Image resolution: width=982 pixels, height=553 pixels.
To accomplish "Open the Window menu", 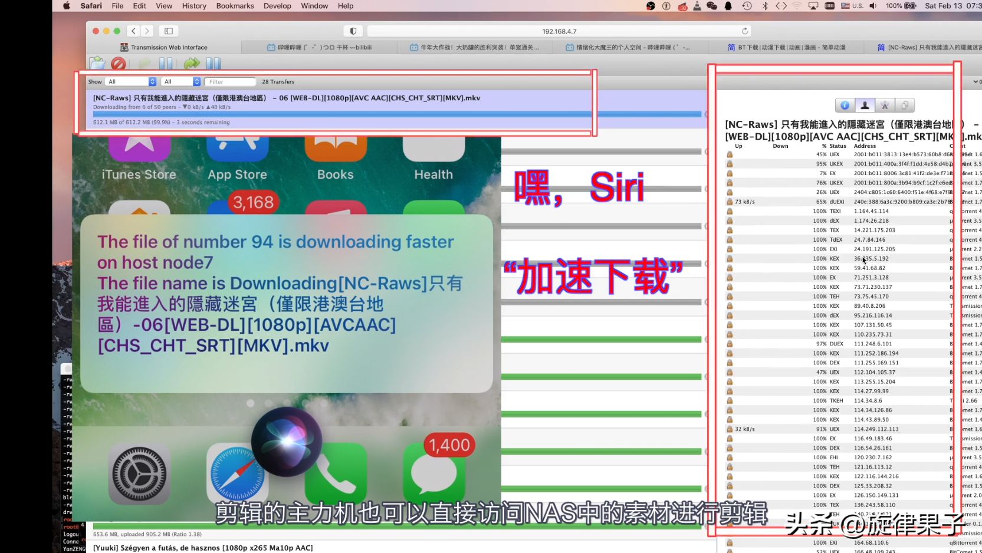I will tap(314, 6).
